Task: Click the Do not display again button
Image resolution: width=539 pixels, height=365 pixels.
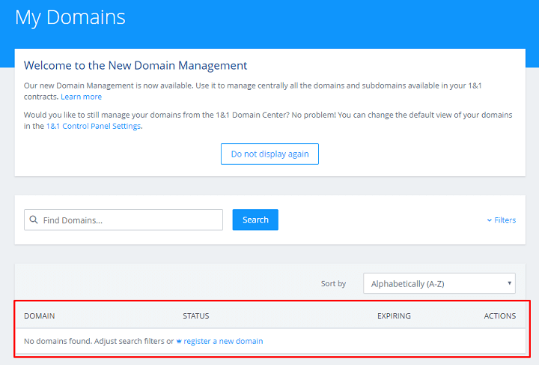Action: click(269, 154)
